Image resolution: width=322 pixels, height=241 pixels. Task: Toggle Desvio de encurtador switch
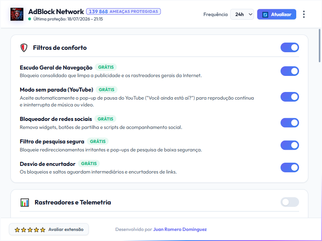289,167
